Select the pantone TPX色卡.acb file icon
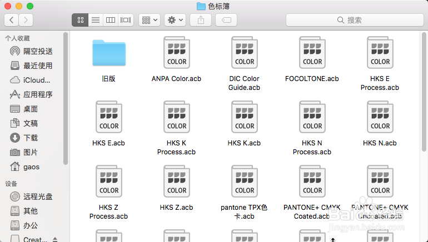This screenshot has width=428, height=242. pos(245,181)
